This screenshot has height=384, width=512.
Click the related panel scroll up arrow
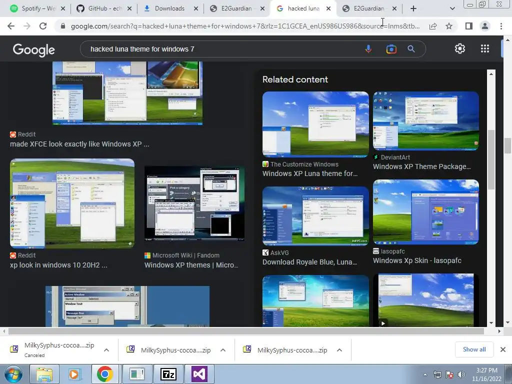[491, 74]
